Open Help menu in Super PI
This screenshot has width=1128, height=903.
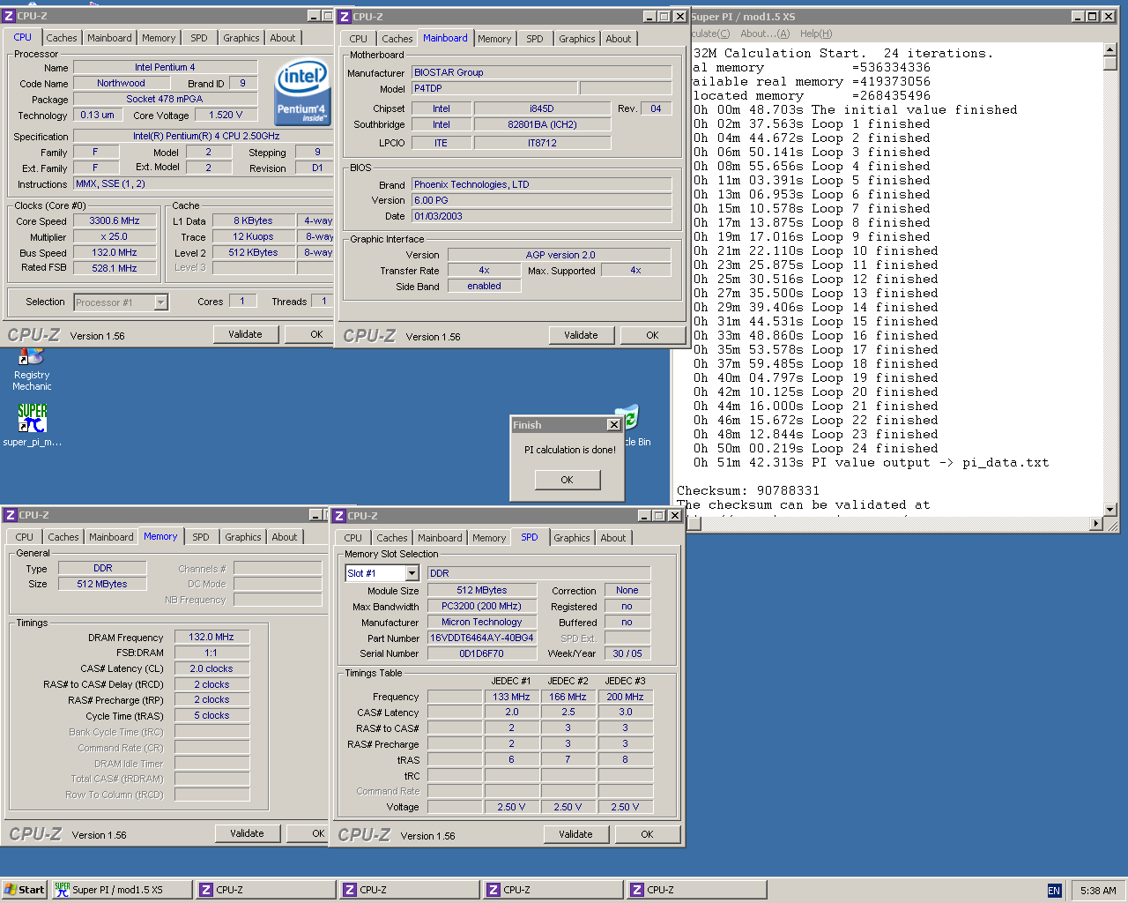(816, 34)
